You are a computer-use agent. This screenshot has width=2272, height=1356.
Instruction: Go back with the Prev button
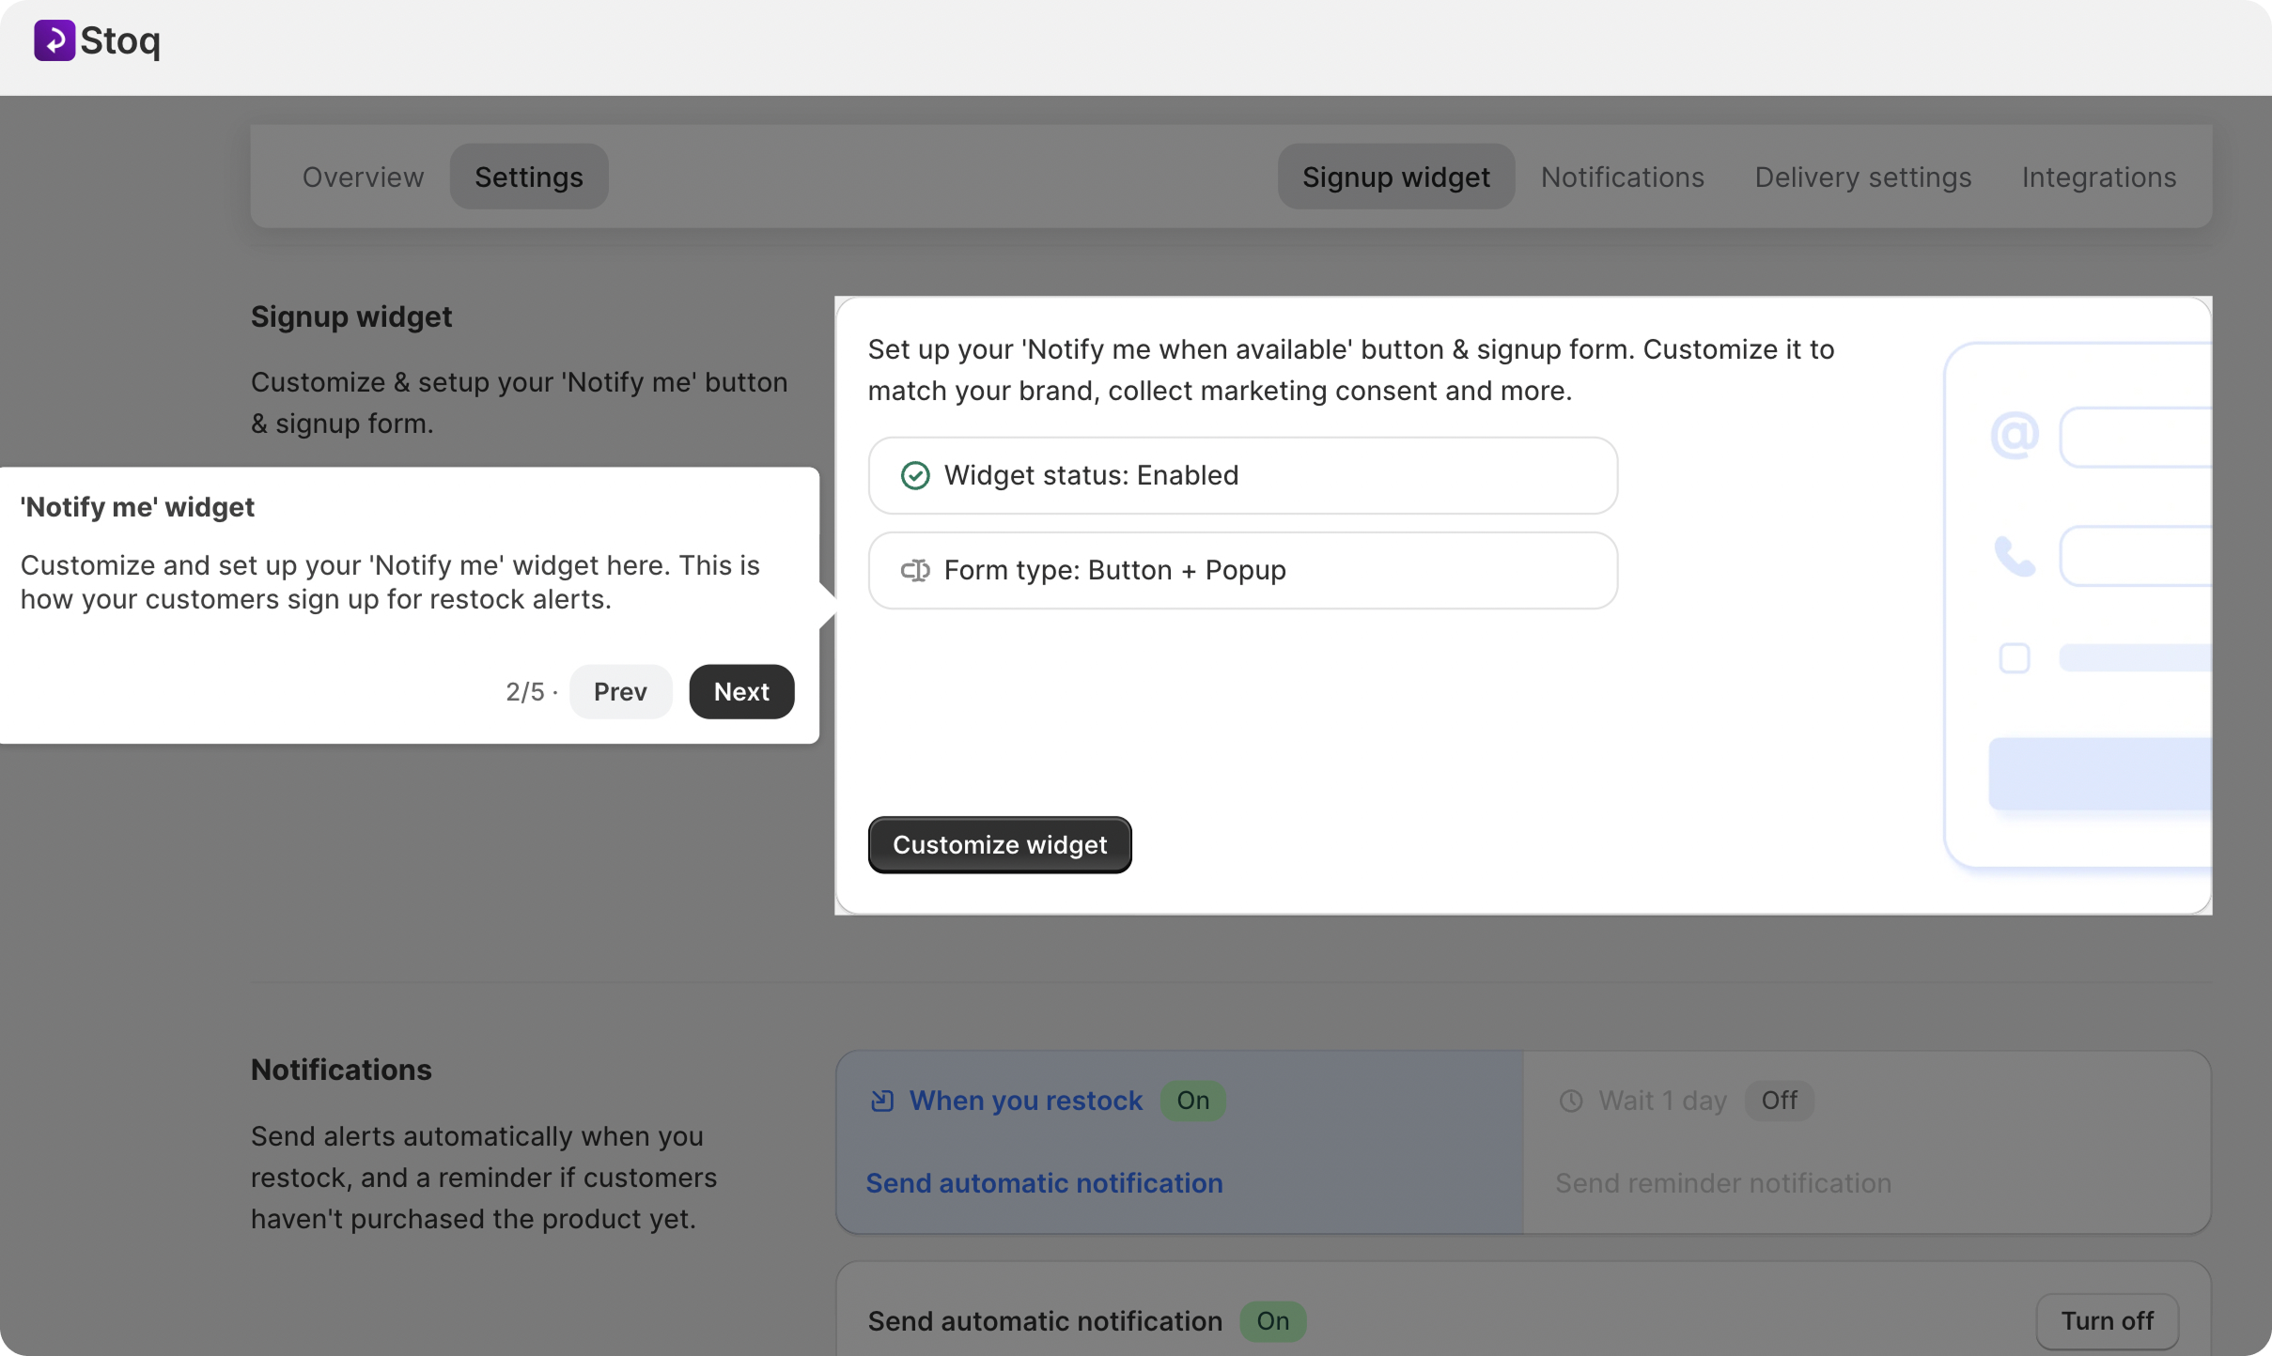pyautogui.click(x=620, y=692)
